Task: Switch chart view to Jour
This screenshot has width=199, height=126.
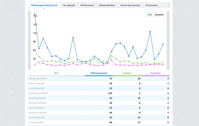Action: click(150, 15)
